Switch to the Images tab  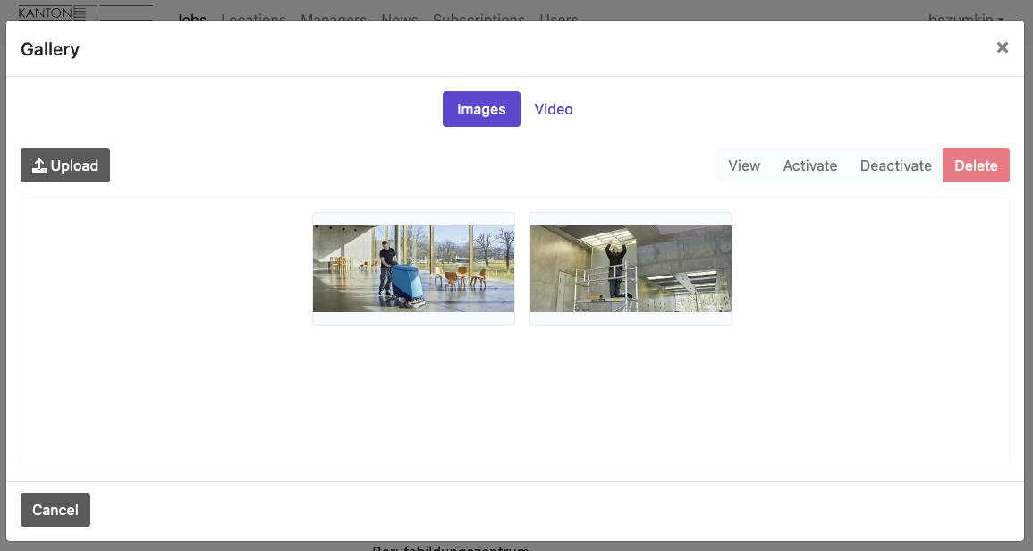481,109
